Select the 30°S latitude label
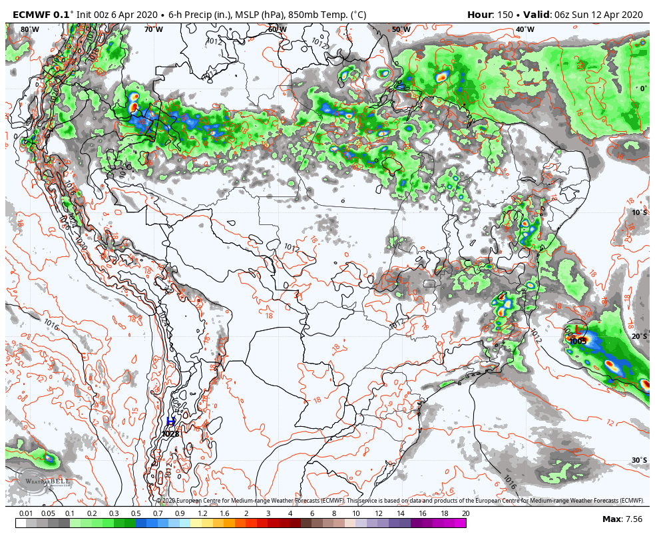The height and width of the screenshot is (538, 655). [x=639, y=460]
